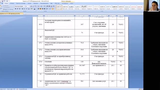Screen dimensions: 160x90
Task: Click the text highlight color marker
Action: click(x=32, y=9)
